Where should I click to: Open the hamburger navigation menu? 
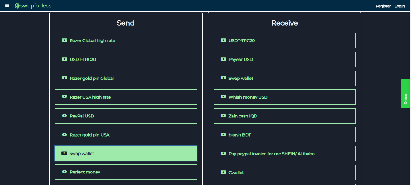tap(7, 5)
